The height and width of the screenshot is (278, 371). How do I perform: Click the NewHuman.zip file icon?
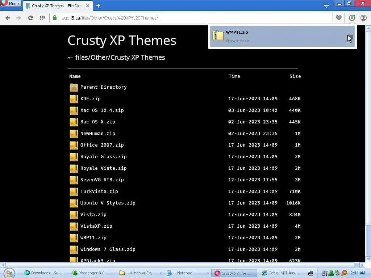point(74,134)
